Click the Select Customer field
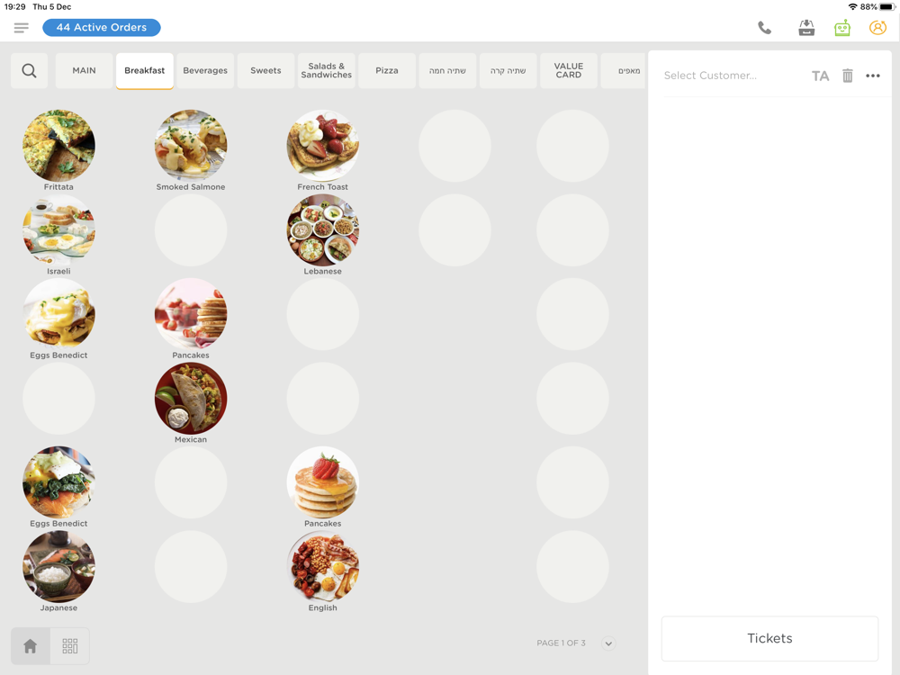900x675 pixels. point(710,76)
